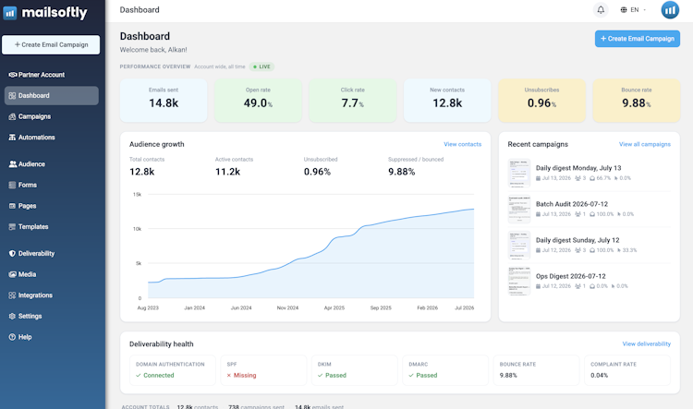Click the white sidebar Create Email Campaign button

pyautogui.click(x=51, y=44)
